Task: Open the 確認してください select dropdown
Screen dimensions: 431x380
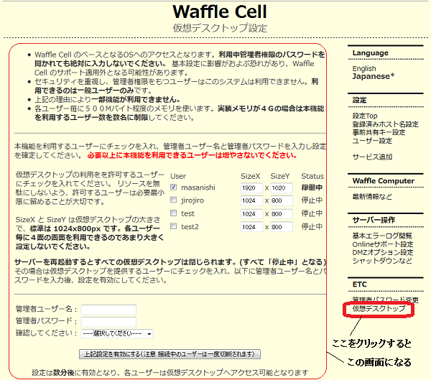Action: pyautogui.click(x=117, y=333)
